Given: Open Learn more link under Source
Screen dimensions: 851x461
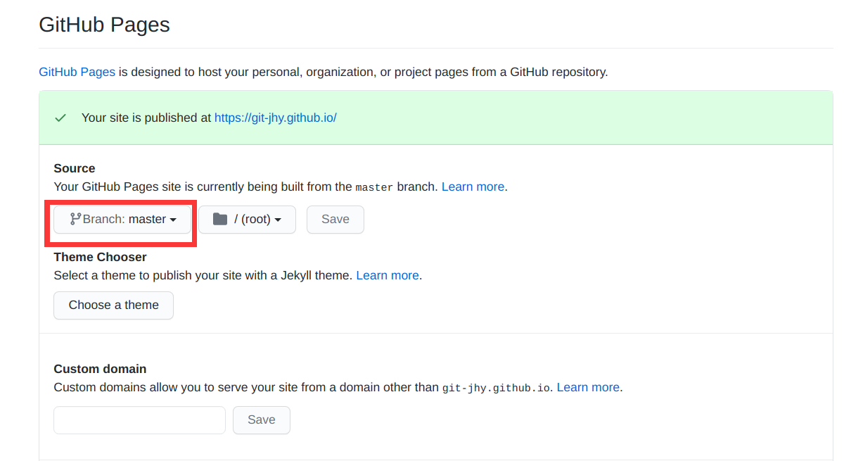Looking at the screenshot, I should (x=473, y=187).
